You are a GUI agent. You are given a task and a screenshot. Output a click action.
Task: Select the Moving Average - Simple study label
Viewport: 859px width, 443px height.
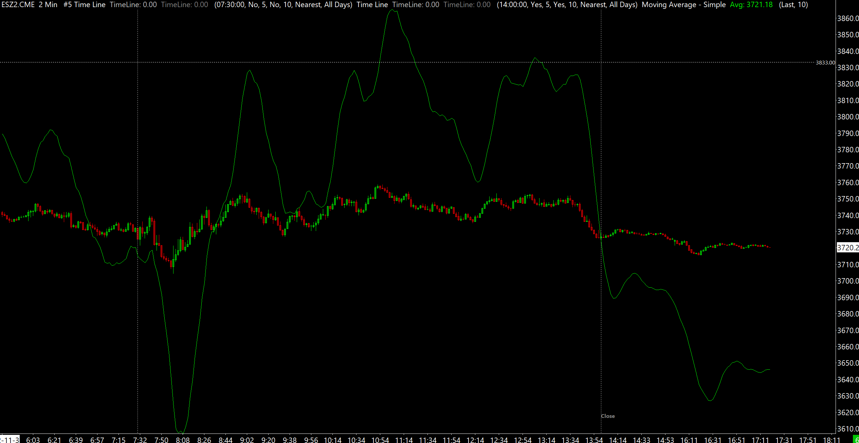683,5
